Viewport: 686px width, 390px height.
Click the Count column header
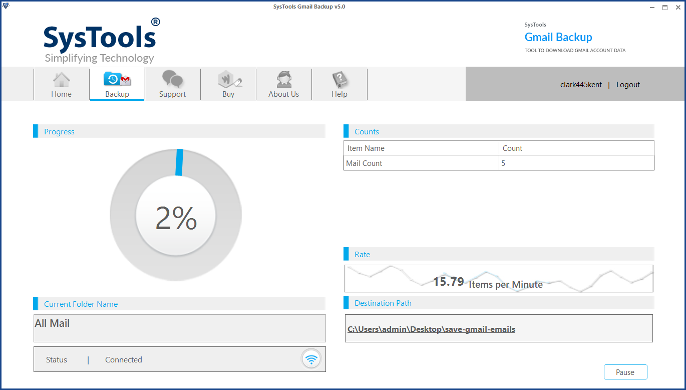576,148
